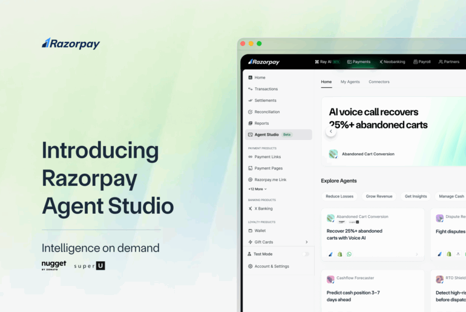Toggle the Test Mode switch
Image resolution: width=466 pixels, height=312 pixels.
click(306, 254)
